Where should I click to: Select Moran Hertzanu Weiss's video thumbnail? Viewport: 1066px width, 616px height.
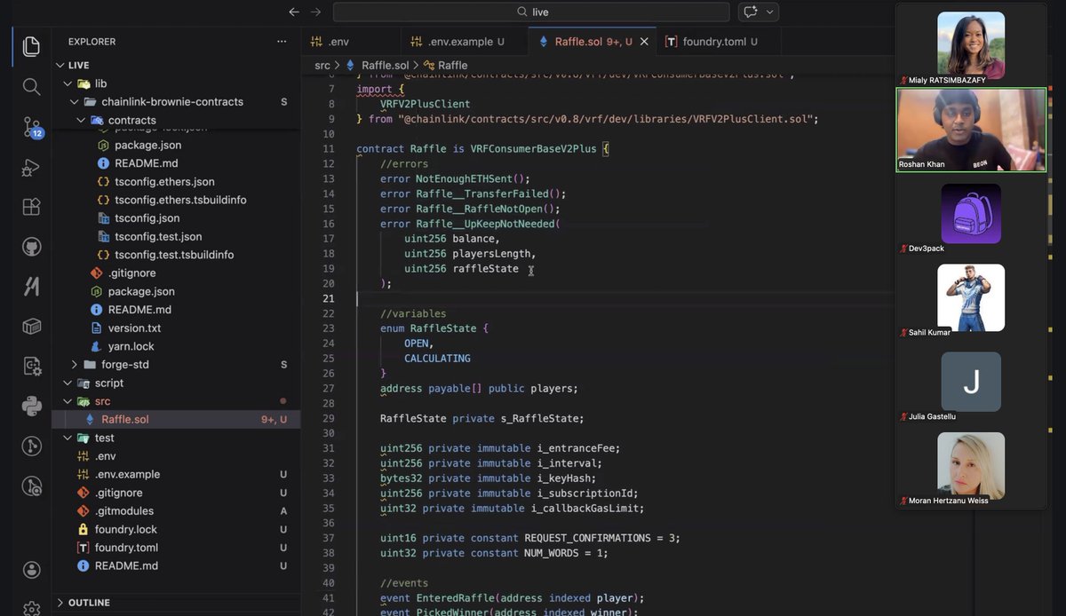971,464
